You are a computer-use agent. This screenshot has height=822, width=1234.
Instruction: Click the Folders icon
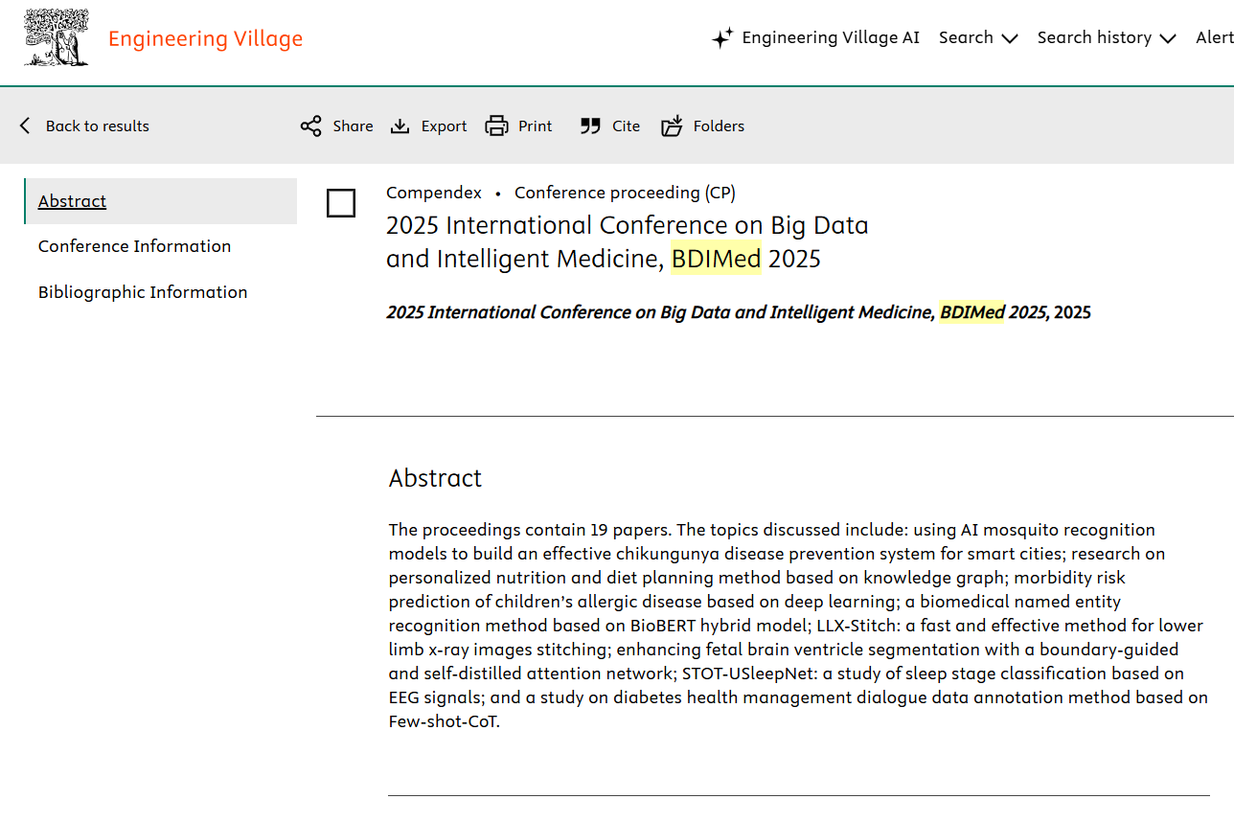(673, 126)
